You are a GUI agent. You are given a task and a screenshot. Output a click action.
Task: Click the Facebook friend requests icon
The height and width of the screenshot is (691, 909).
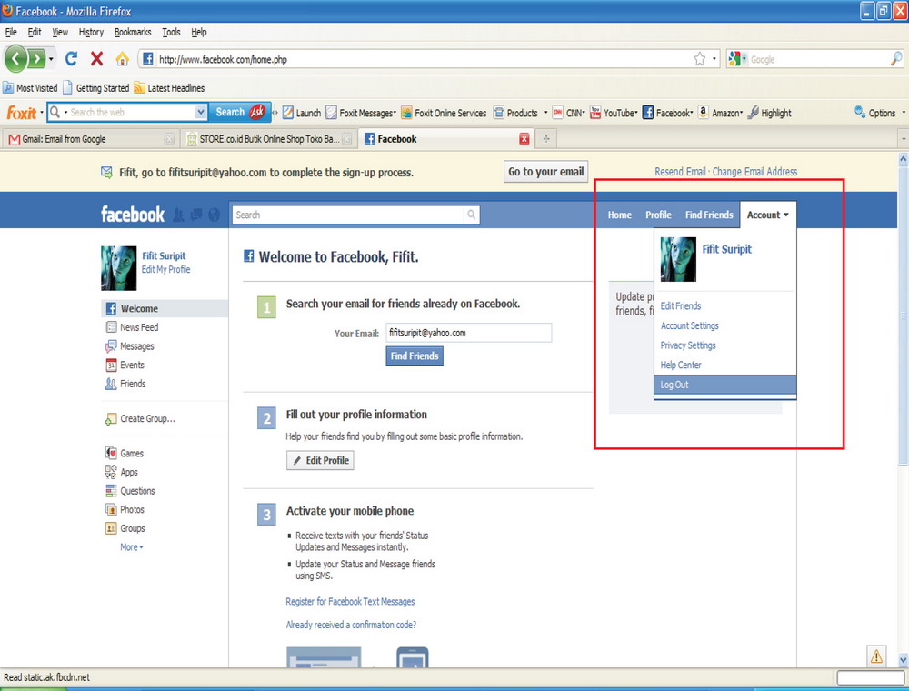point(178,215)
